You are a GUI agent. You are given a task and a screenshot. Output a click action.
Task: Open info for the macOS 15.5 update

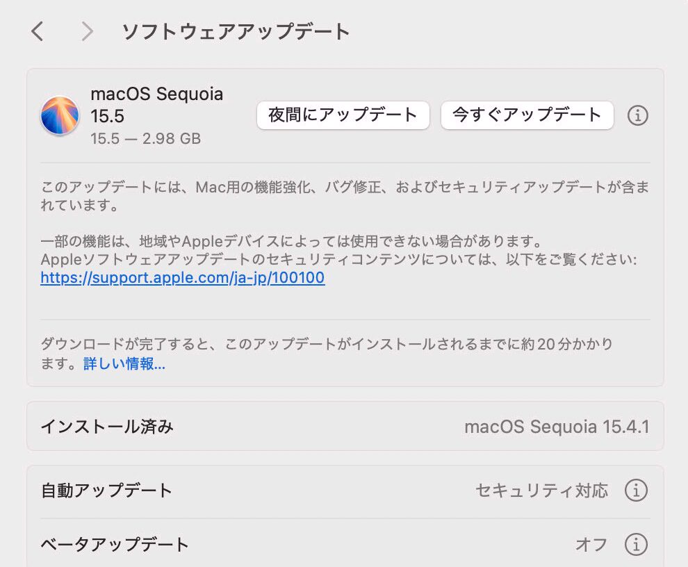[637, 115]
